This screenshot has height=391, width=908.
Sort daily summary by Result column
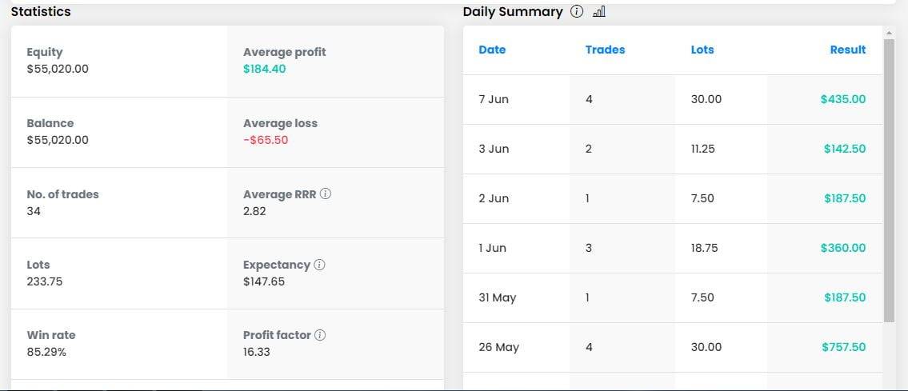(847, 50)
